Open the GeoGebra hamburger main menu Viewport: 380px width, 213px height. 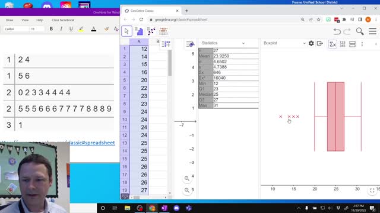(x=372, y=31)
